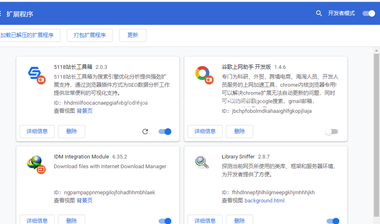Open 背景页 link for 5118站长工具箱
This screenshot has height=224, width=380.
pos(84,111)
